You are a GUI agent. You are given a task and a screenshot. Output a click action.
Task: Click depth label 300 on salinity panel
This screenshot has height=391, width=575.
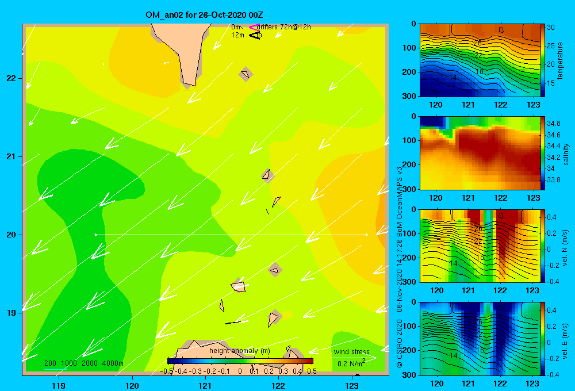(x=409, y=189)
